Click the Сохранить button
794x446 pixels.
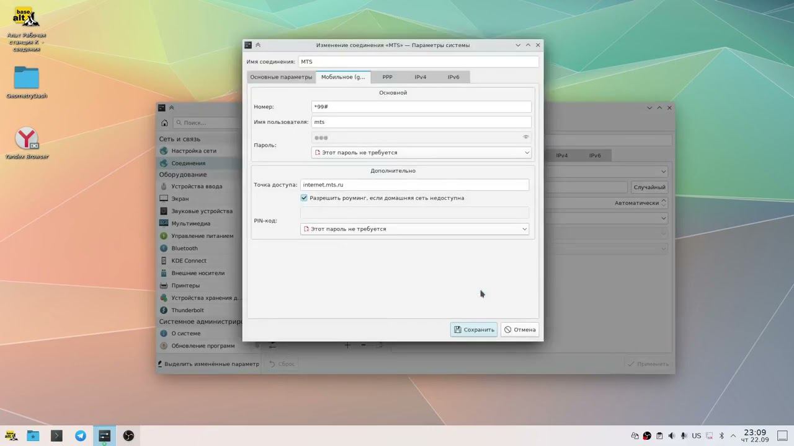474,330
